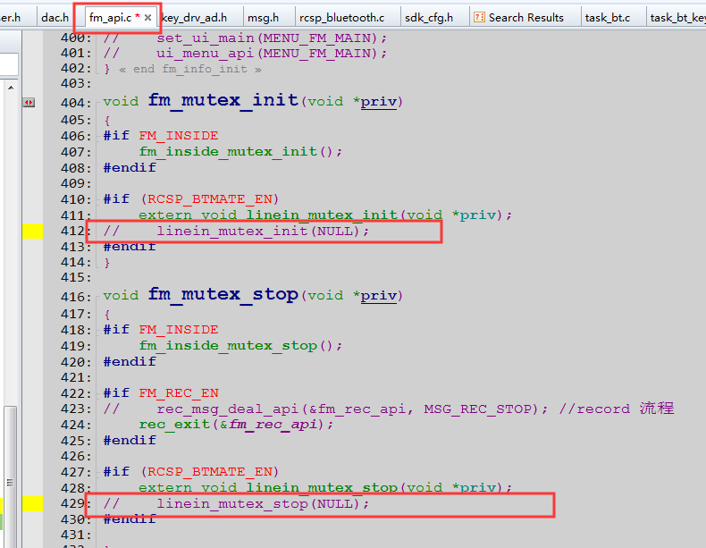
Task: Click the #endif on line 408
Action: (x=130, y=167)
